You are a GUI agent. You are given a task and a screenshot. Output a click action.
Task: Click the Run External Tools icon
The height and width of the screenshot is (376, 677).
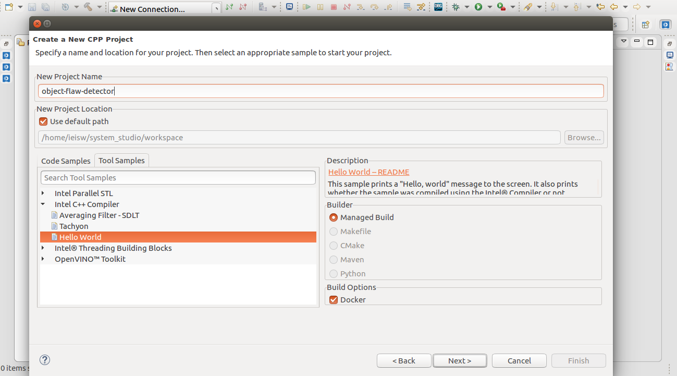coord(500,7)
